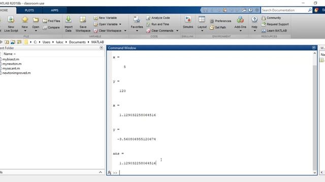Viewport: 325px width, 182px height.
Task: Click the command prompt input line
Action: (x=215, y=172)
